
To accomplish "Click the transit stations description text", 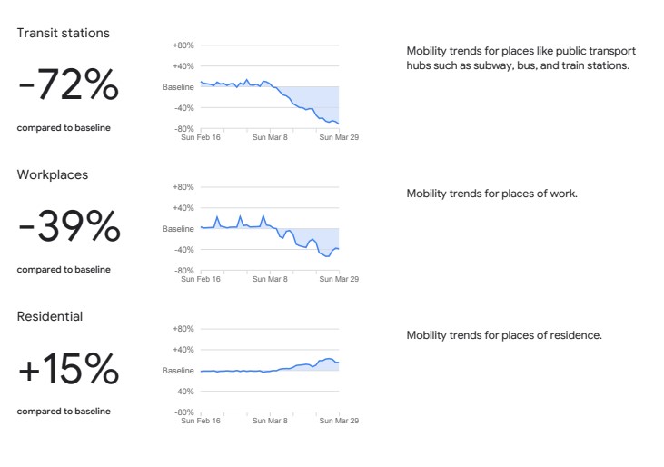I will [520, 58].
